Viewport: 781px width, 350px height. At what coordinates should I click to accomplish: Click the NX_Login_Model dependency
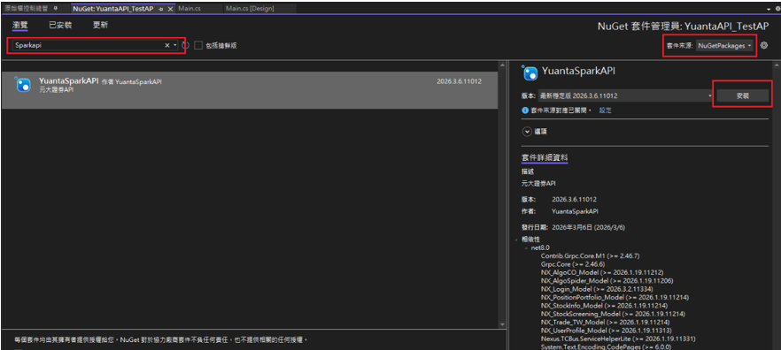597,289
